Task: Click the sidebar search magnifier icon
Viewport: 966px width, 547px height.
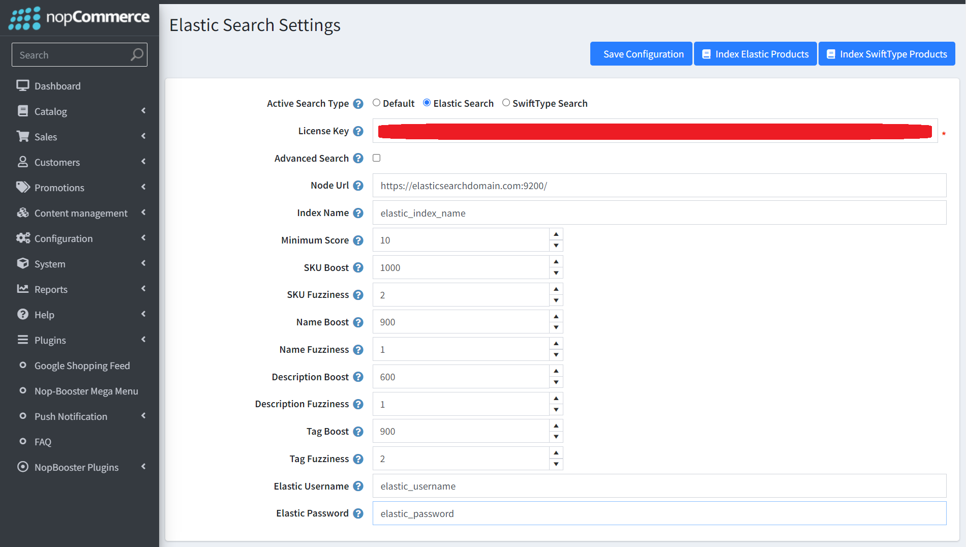Action: pos(137,54)
